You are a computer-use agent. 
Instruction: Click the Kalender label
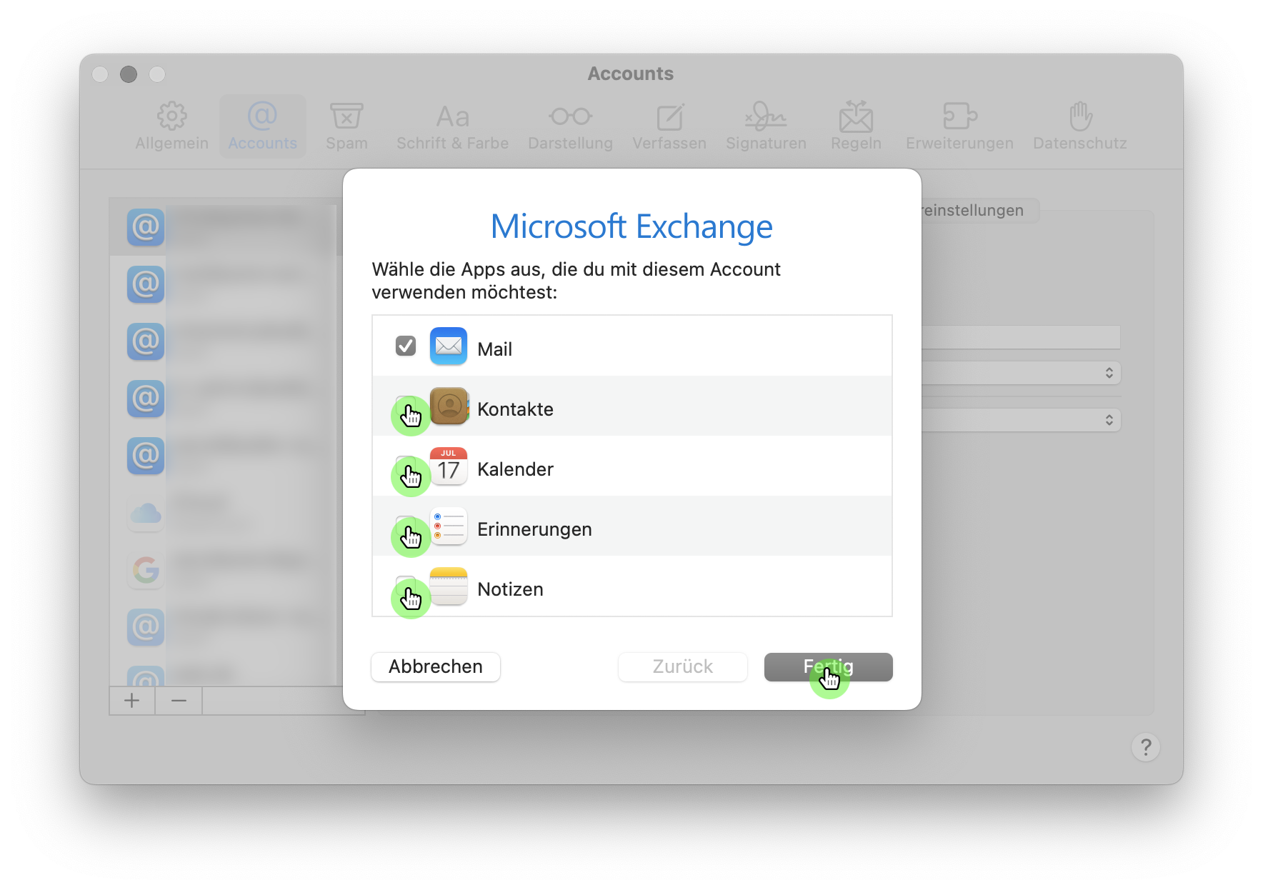click(x=515, y=469)
